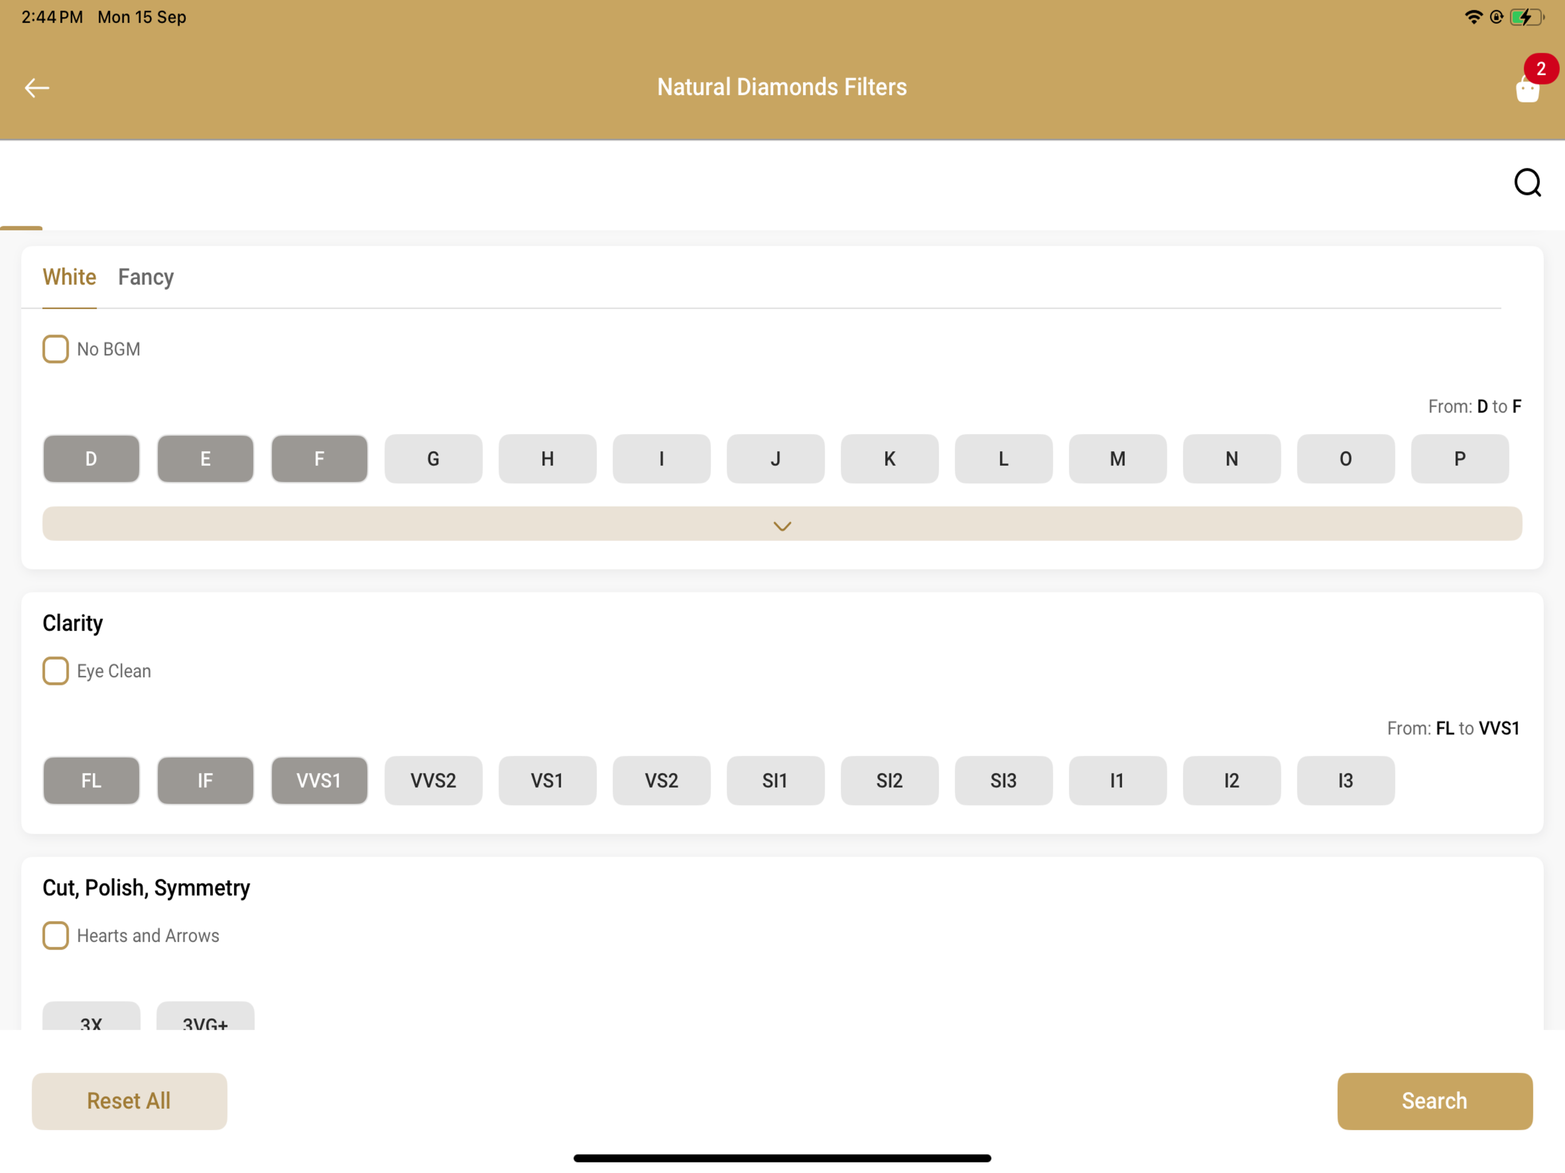The height and width of the screenshot is (1173, 1565).
Task: Tap the 'From: FL to VVS1' label
Action: coord(1453,729)
